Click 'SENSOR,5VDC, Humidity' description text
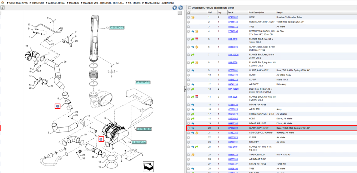The height and width of the screenshot is (173, 357). [x=261, y=133]
